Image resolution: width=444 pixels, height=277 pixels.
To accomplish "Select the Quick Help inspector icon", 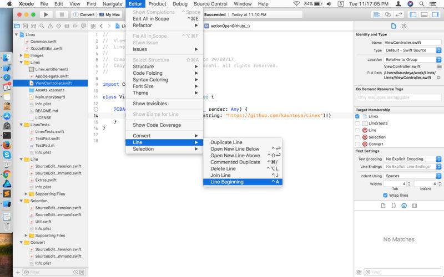I will [x=404, y=26].
